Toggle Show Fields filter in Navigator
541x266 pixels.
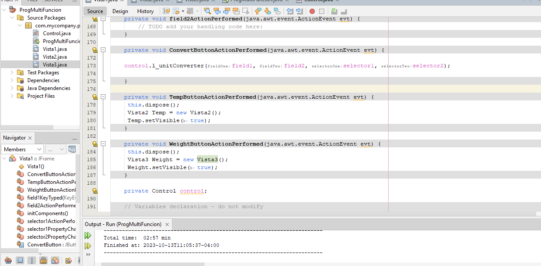(x=20, y=260)
